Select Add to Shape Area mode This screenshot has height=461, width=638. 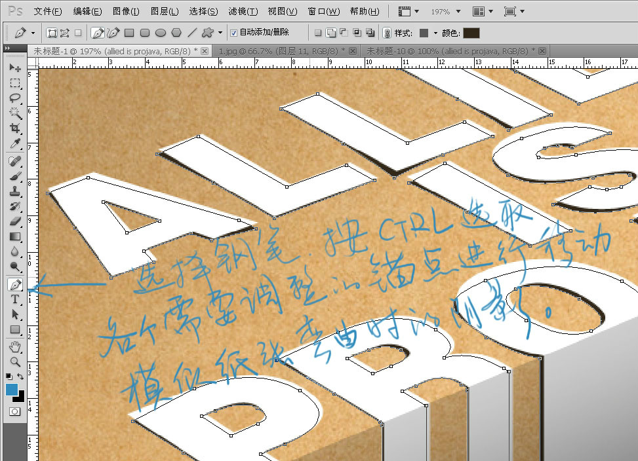coord(331,33)
